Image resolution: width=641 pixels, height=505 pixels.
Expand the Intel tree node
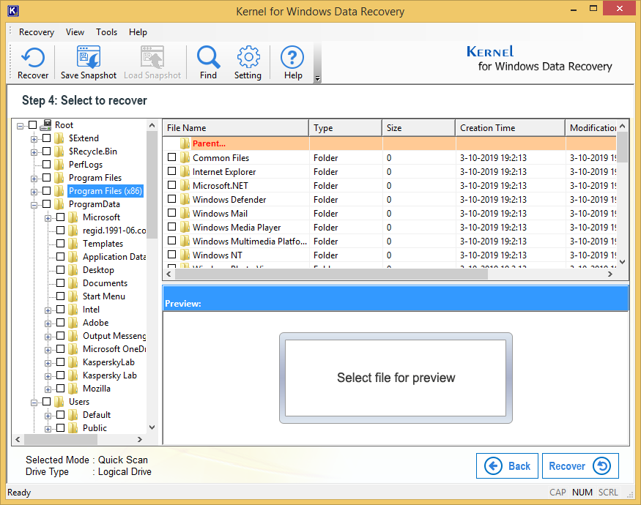click(x=48, y=310)
